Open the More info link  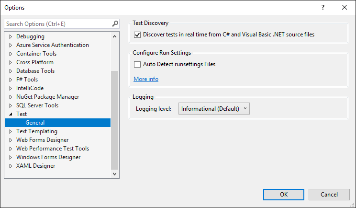pyautogui.click(x=146, y=79)
